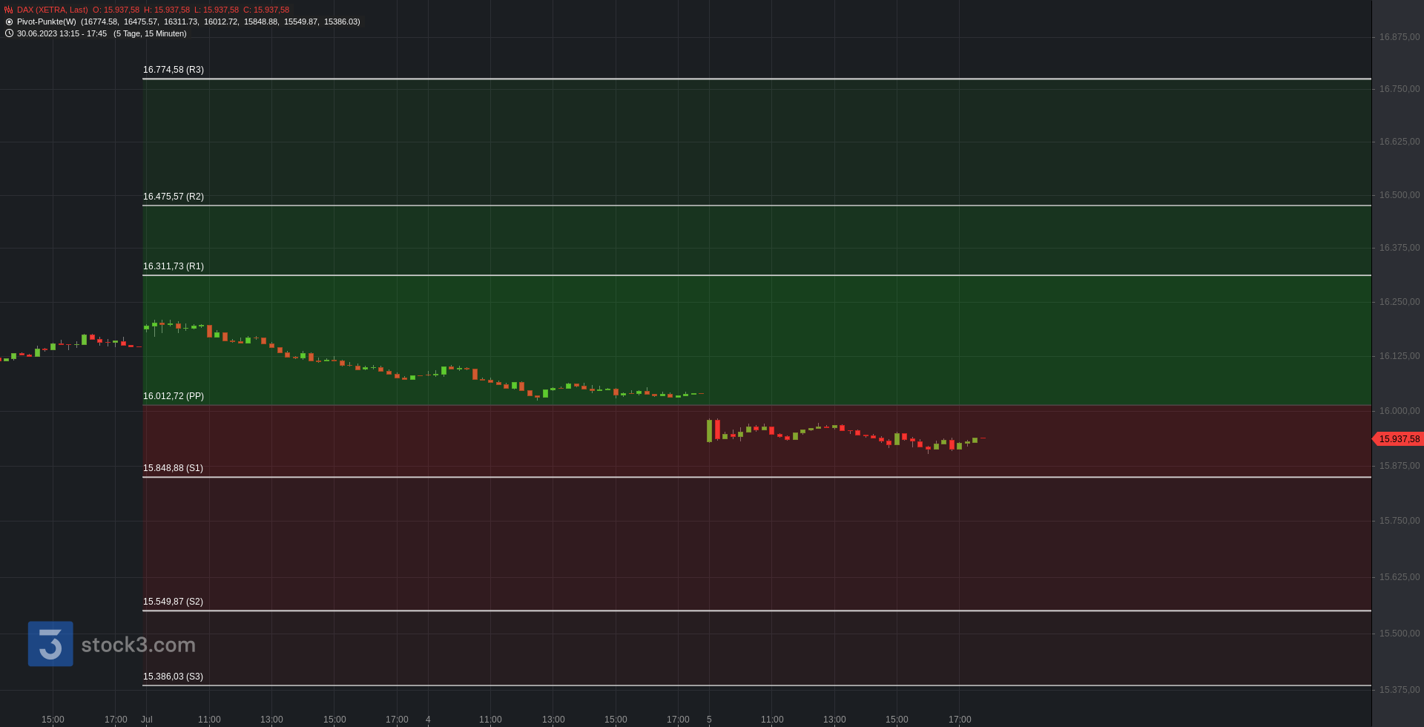Click the candlestick icon beside DAX
1424x727 pixels.
pos(9,10)
